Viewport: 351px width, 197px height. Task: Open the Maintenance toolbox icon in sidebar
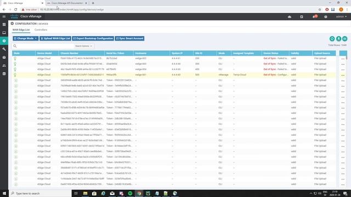[4, 57]
